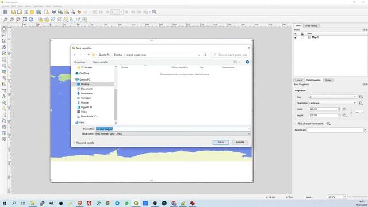The image size is (368, 207).
Task: Click the search field in the save dialog
Action: (x=230, y=55)
